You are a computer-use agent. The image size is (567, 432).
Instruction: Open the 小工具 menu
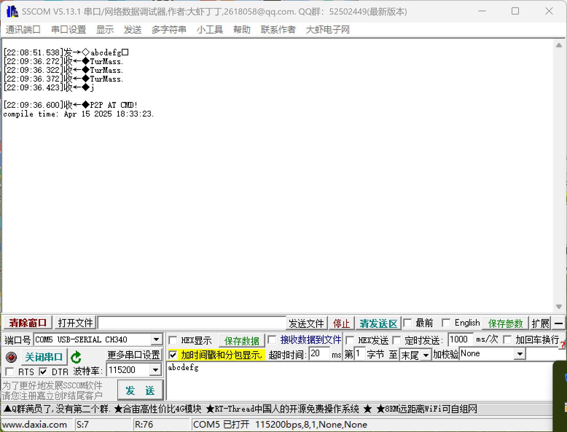tap(210, 30)
